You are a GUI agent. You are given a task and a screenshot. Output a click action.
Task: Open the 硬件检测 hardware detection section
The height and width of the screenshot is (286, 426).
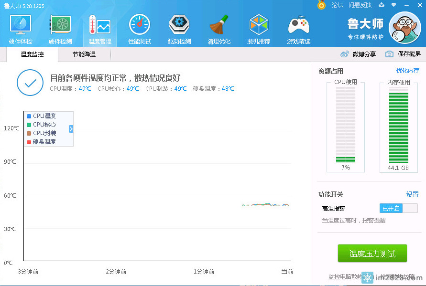pyautogui.click(x=60, y=29)
